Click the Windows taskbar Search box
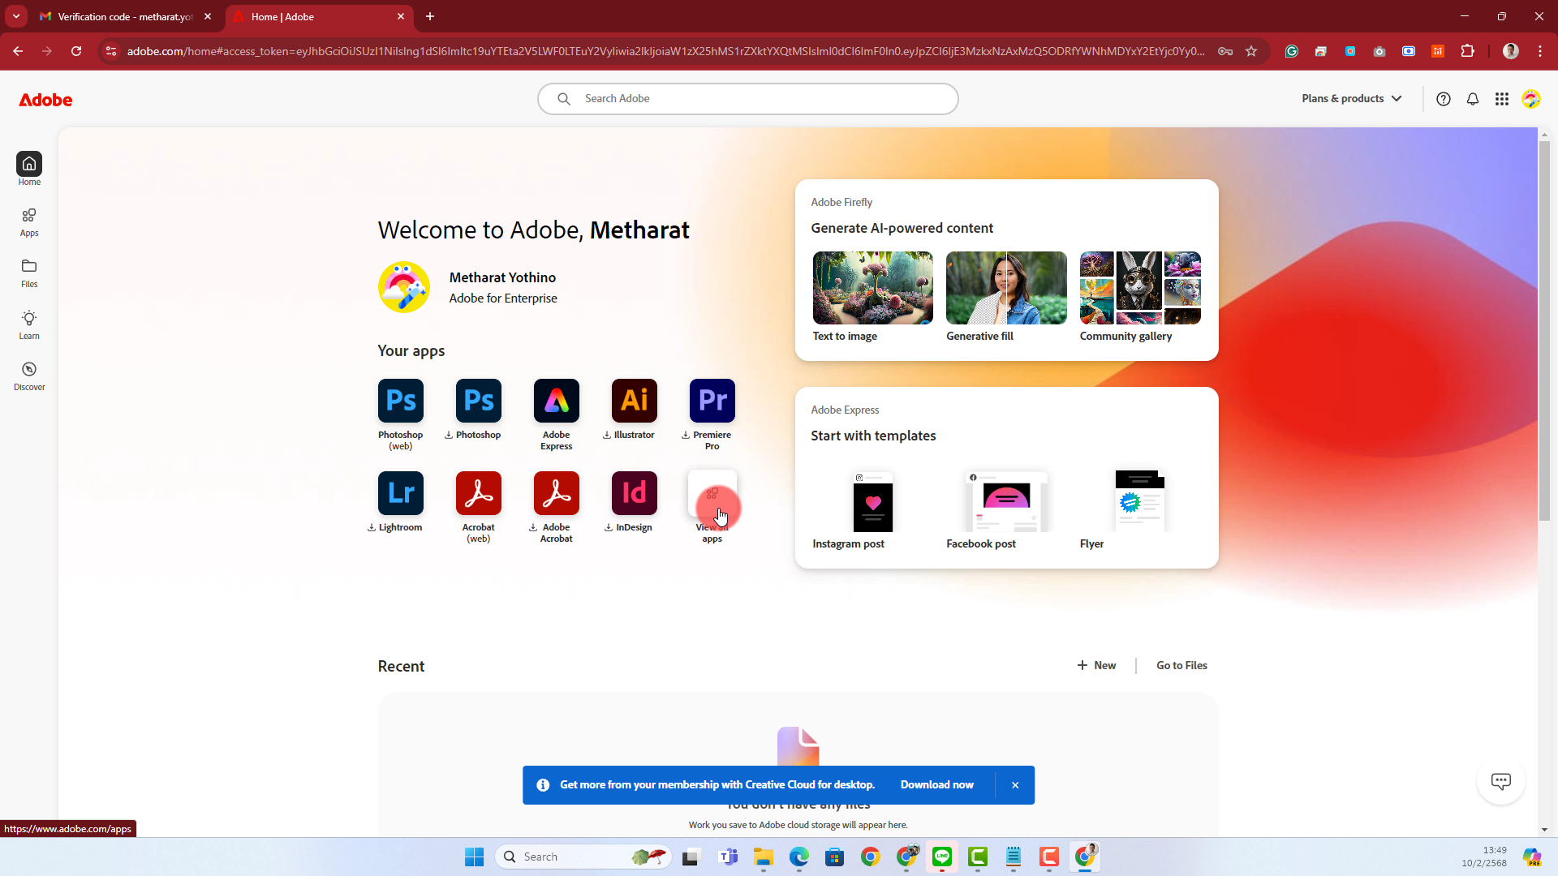The image size is (1558, 876). (x=583, y=857)
